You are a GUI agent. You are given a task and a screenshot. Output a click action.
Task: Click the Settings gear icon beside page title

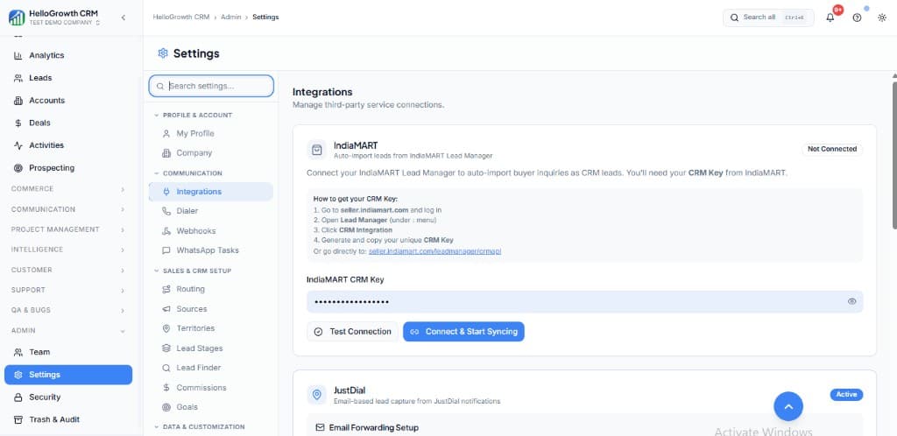(162, 53)
